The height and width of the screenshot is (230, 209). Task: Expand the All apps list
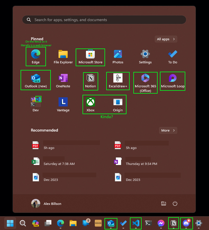tap(166, 39)
